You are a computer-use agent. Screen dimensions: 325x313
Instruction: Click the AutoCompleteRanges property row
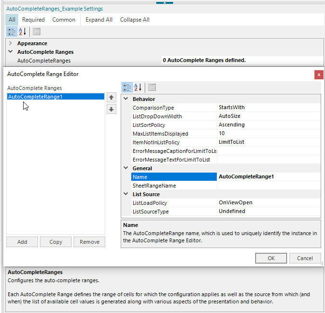(164, 61)
